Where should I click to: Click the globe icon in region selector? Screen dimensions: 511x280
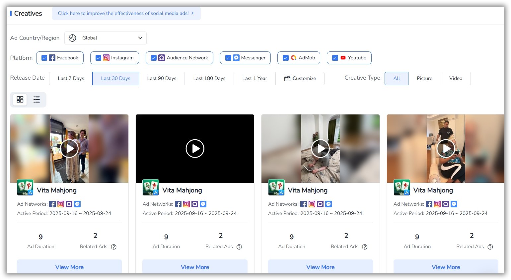pos(72,38)
